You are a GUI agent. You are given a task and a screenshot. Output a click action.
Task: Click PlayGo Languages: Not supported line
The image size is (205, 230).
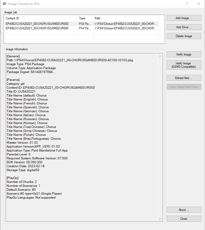pos(31,198)
